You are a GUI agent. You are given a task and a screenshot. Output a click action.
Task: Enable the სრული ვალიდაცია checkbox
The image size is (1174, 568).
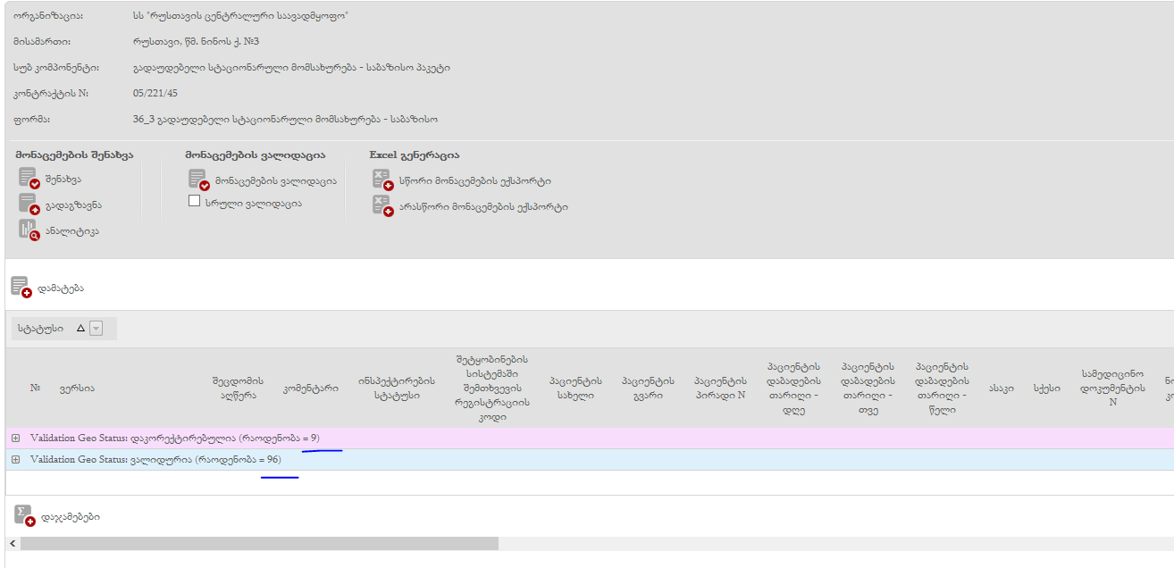coord(194,202)
